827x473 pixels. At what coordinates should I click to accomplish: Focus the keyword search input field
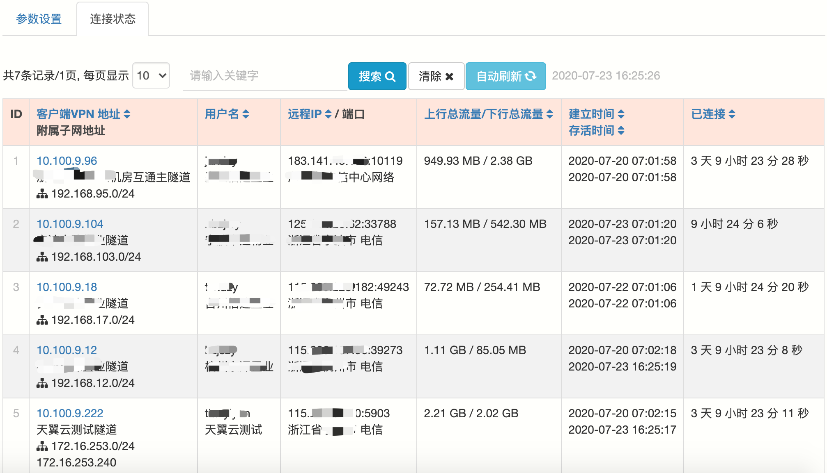pyautogui.click(x=265, y=76)
